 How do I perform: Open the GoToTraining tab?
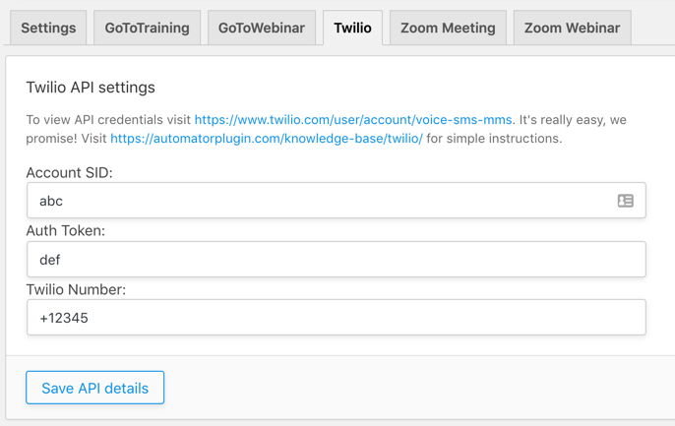coord(147,28)
